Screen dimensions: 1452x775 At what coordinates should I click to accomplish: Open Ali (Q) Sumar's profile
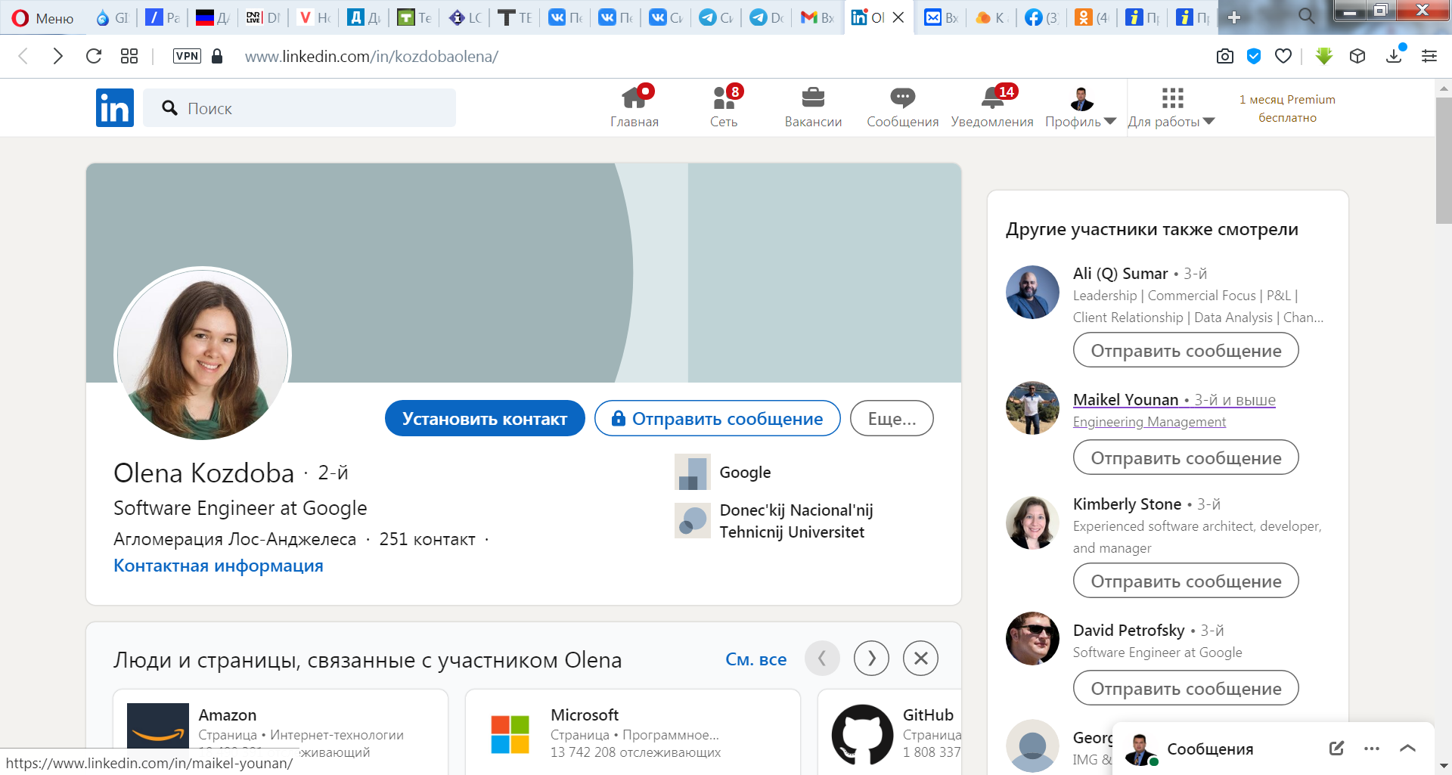[1120, 274]
